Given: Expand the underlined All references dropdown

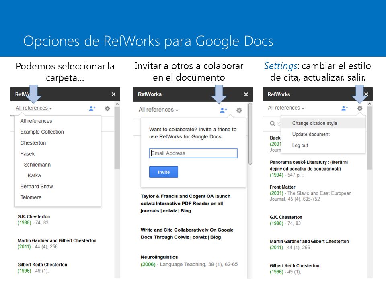Looking at the screenshot, I should coord(34,108).
